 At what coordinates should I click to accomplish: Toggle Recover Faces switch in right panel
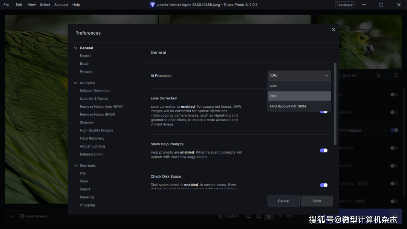point(394,148)
